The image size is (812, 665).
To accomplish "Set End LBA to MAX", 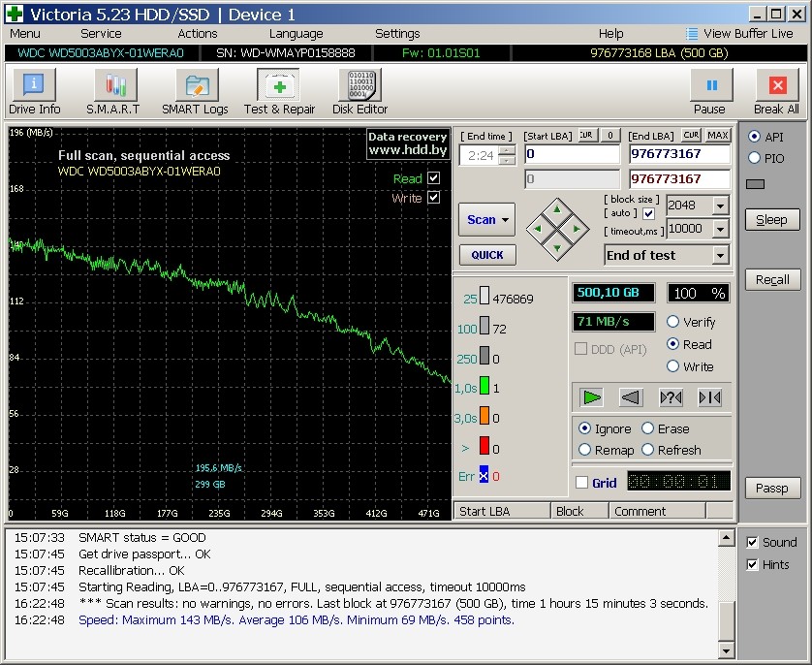I will pos(718,135).
